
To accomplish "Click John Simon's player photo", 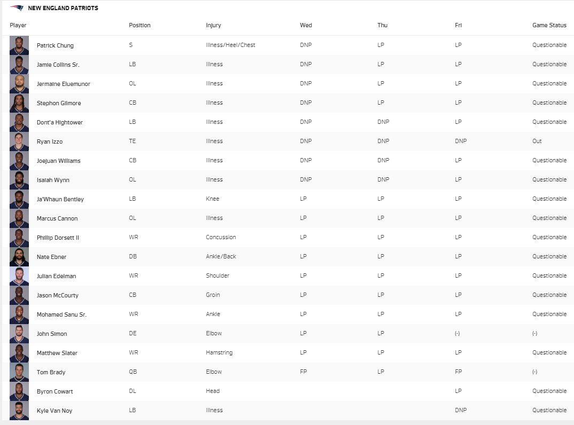I will (x=19, y=334).
